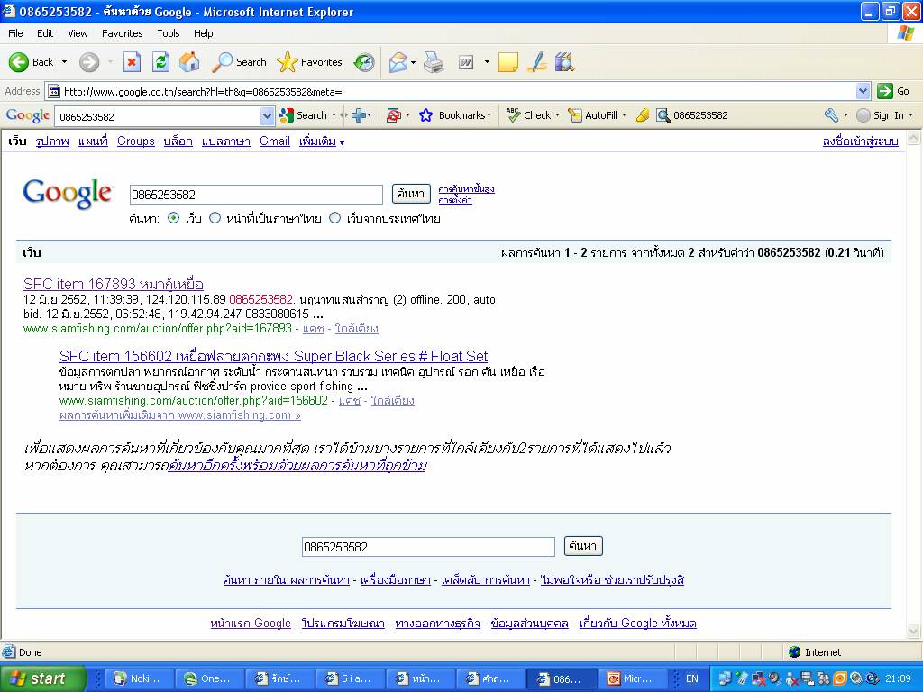Open the Favorites star button
The image size is (923, 692).
(x=310, y=62)
